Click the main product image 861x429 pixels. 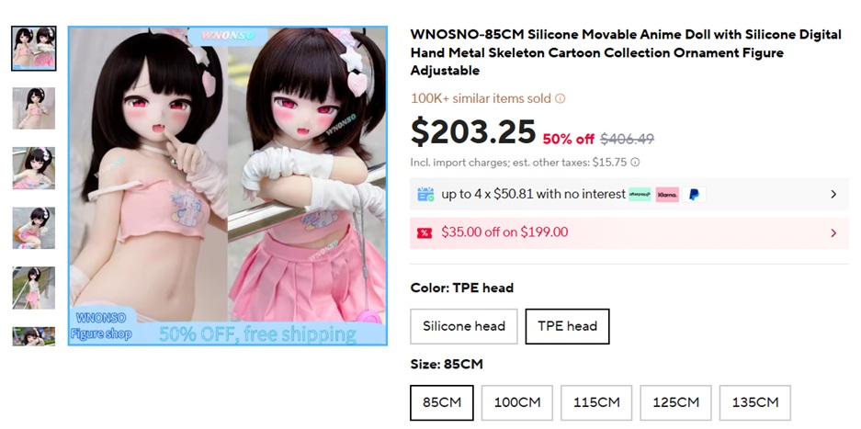coord(228,186)
